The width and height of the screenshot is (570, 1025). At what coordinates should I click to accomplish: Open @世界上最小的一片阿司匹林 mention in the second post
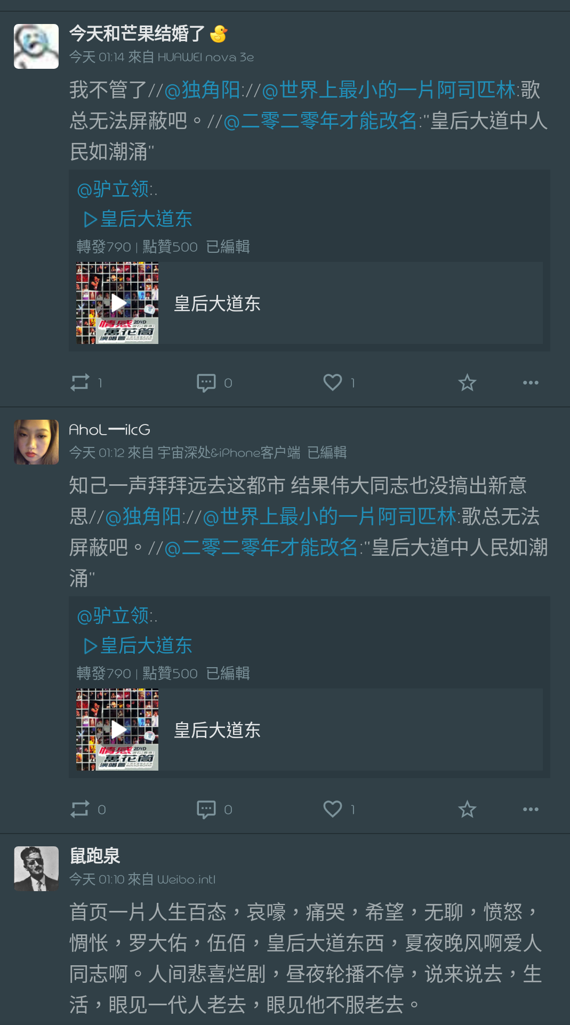pos(330,516)
